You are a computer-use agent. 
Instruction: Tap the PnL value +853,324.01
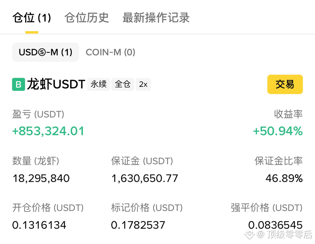tap(48, 131)
